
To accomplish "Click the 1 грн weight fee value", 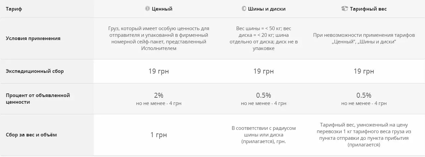I will pos(159,135).
